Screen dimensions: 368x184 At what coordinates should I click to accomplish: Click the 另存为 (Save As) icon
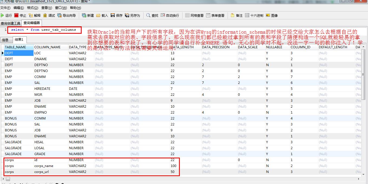132,15
